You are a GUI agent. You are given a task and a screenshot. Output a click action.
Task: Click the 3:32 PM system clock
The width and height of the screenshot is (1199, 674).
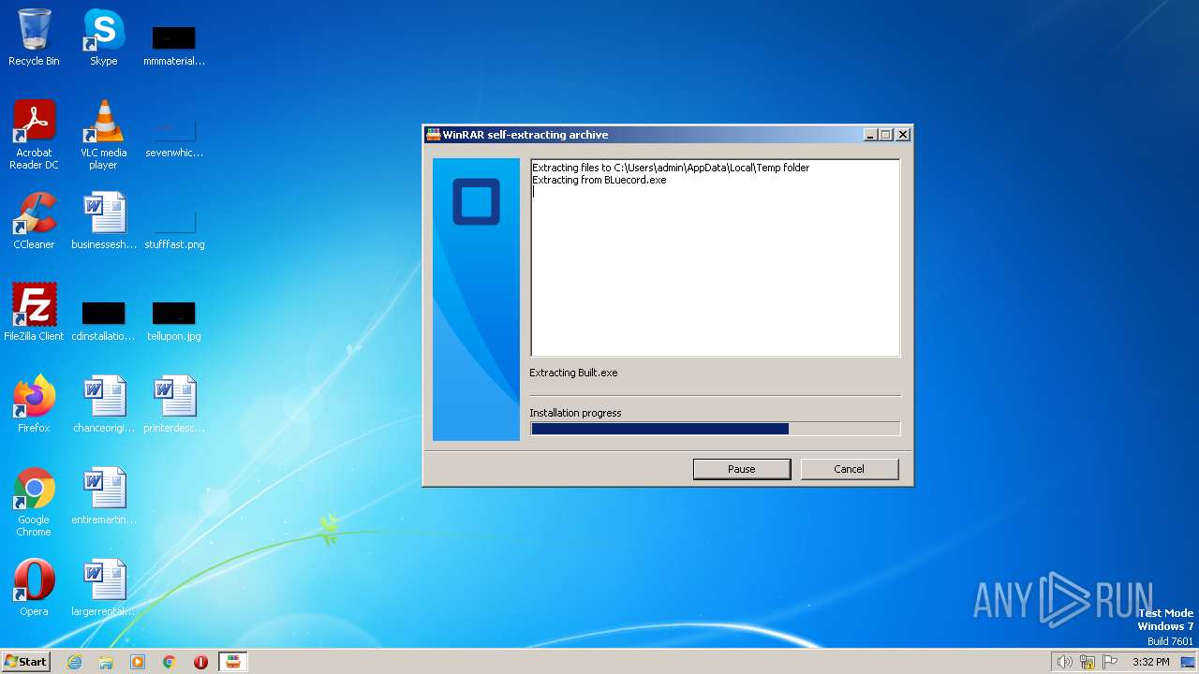coord(1151,662)
